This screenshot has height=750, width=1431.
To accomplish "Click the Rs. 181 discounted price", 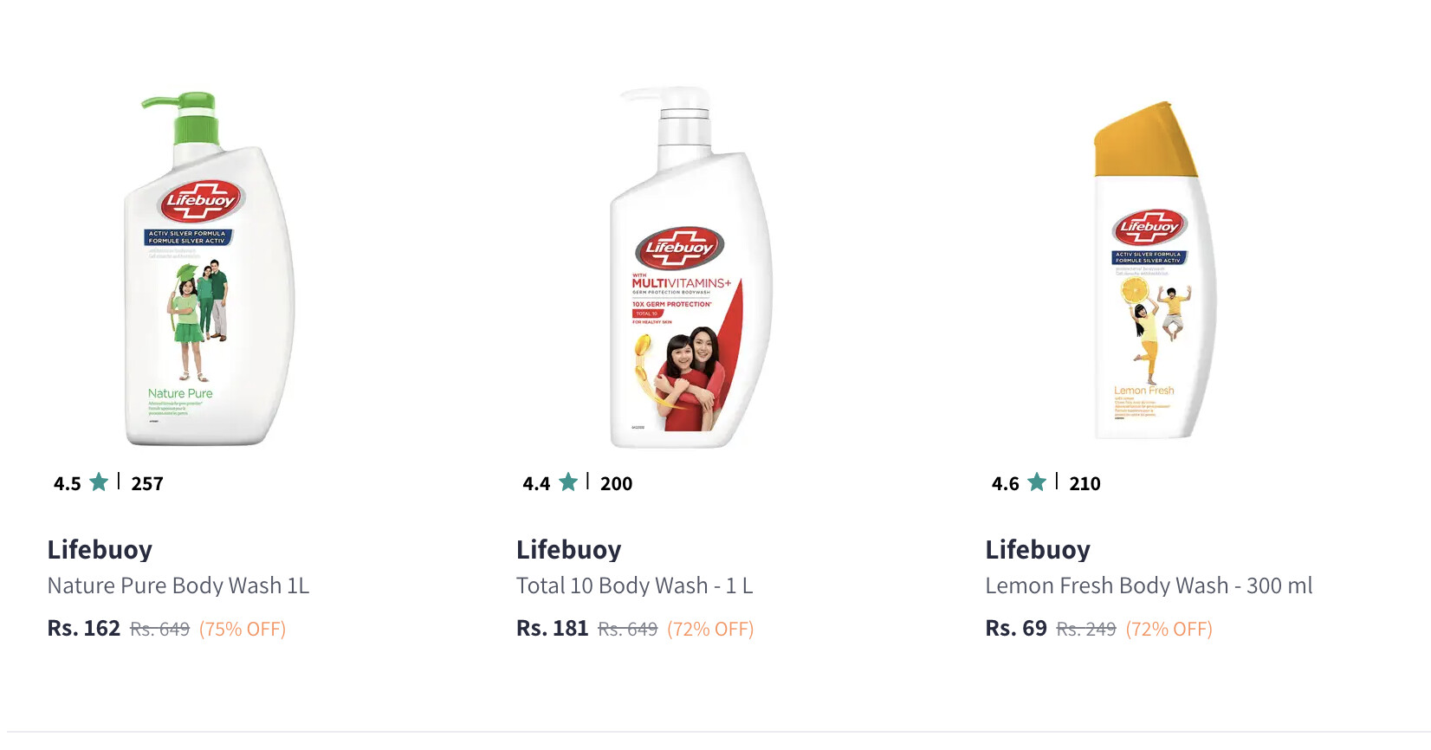I will [552, 628].
